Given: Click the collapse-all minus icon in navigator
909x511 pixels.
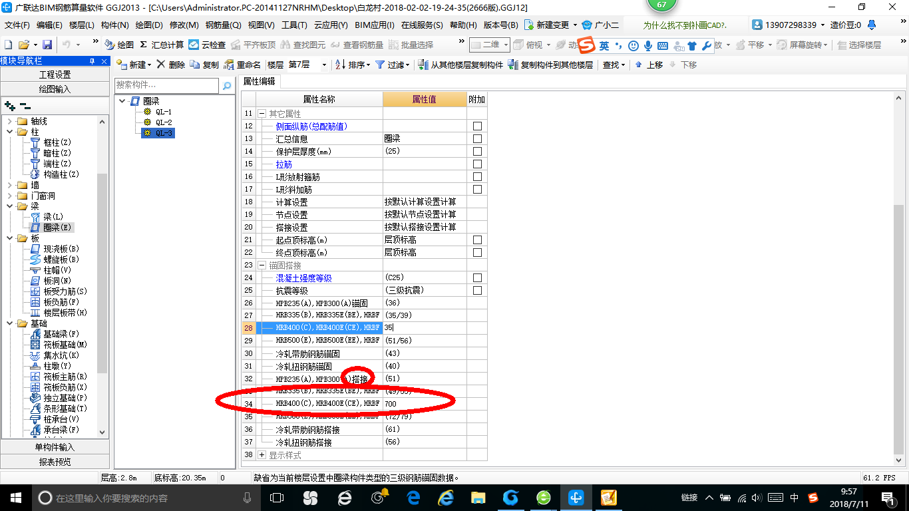Looking at the screenshot, I should (25, 106).
